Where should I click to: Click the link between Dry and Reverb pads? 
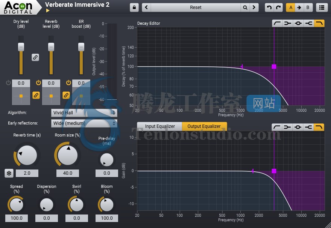(36, 95)
